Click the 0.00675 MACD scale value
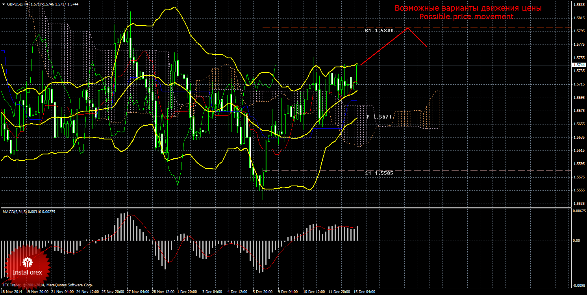The width and height of the screenshot is (587, 295). (579, 212)
